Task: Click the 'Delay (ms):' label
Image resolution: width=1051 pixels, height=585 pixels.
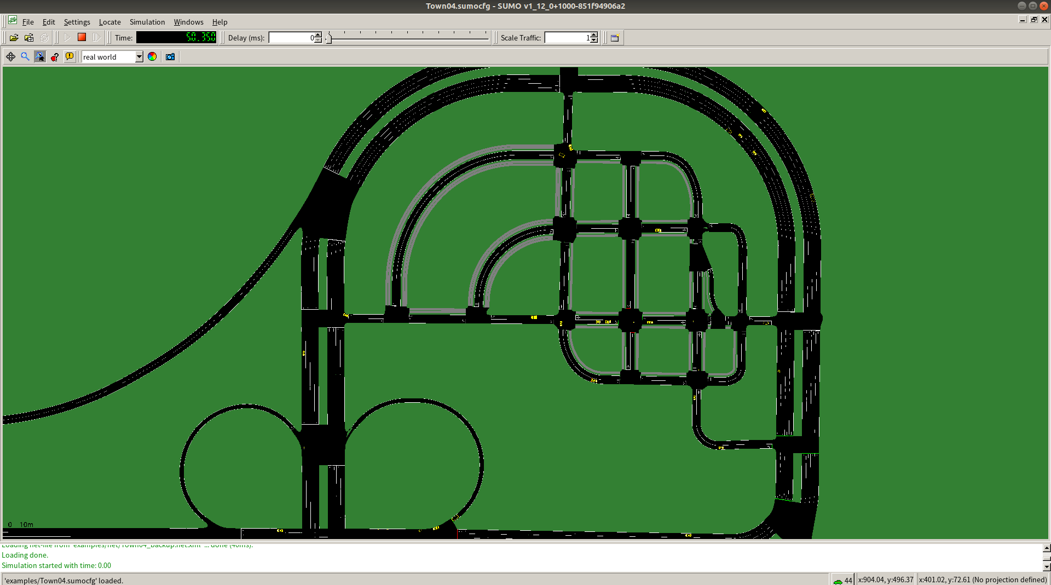Action: point(246,38)
